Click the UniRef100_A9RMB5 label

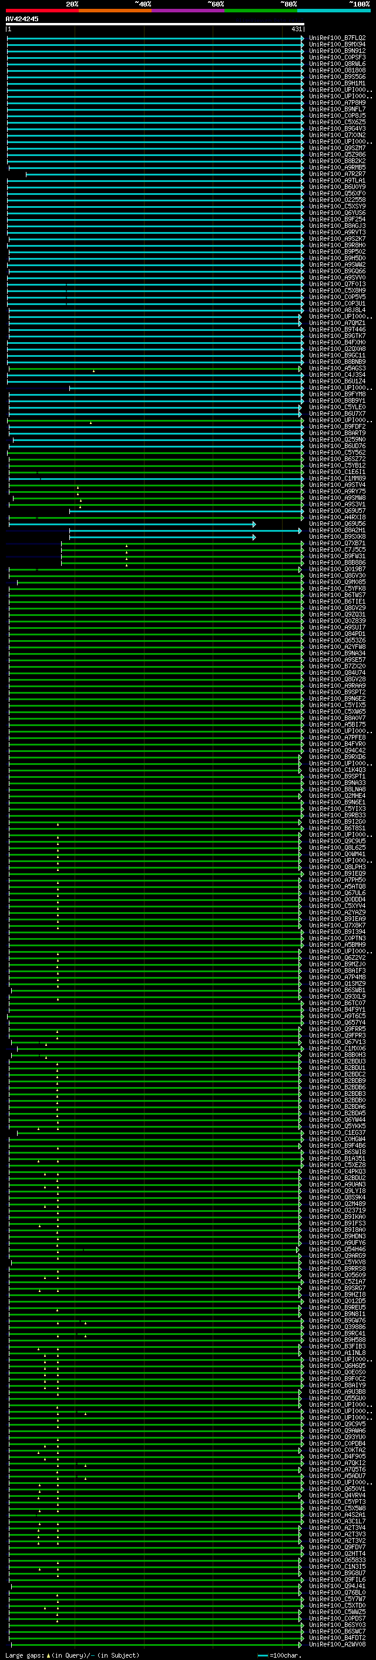[x=337, y=168]
